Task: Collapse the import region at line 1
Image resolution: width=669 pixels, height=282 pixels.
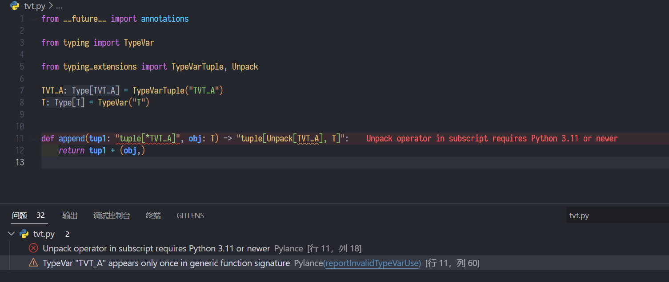Action: click(x=34, y=18)
